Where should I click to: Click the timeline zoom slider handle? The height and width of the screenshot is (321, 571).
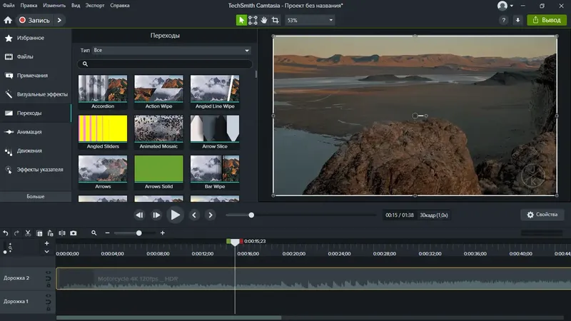[138, 233]
